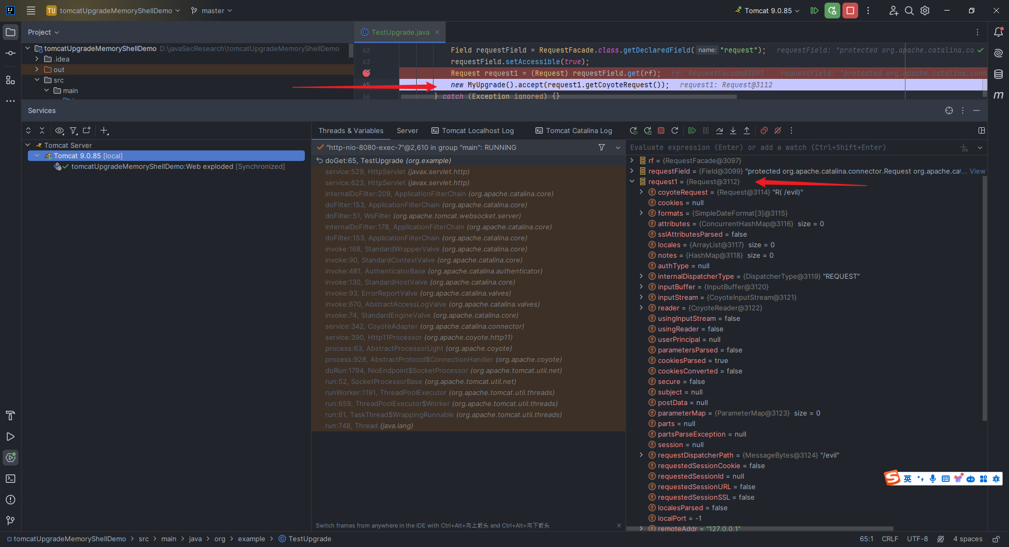Expand the coyoteRequest field
The height and width of the screenshot is (547, 1009).
pyautogui.click(x=641, y=192)
